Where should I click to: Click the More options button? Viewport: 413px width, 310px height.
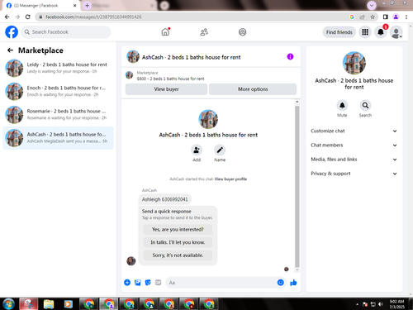253,89
